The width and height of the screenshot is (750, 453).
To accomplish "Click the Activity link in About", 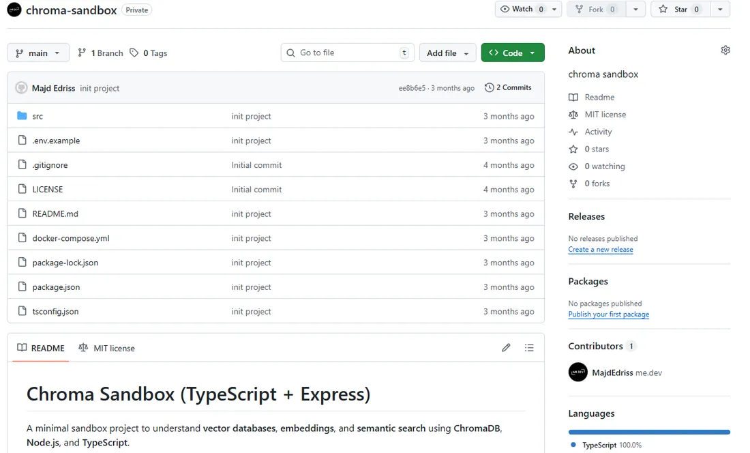I will (x=598, y=132).
